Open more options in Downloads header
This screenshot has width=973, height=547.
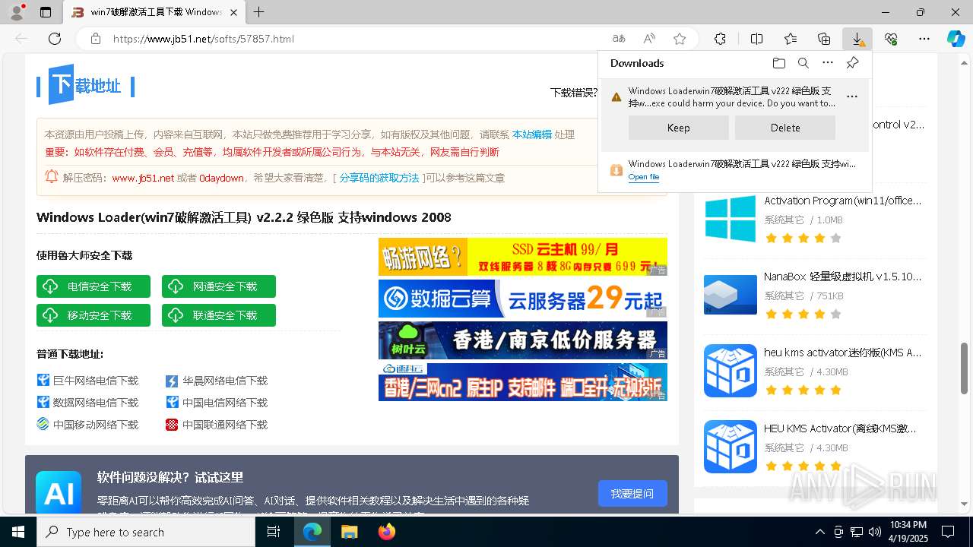pyautogui.click(x=828, y=63)
